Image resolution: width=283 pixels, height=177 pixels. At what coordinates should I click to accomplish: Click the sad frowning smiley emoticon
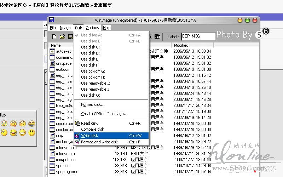(x=32, y=133)
